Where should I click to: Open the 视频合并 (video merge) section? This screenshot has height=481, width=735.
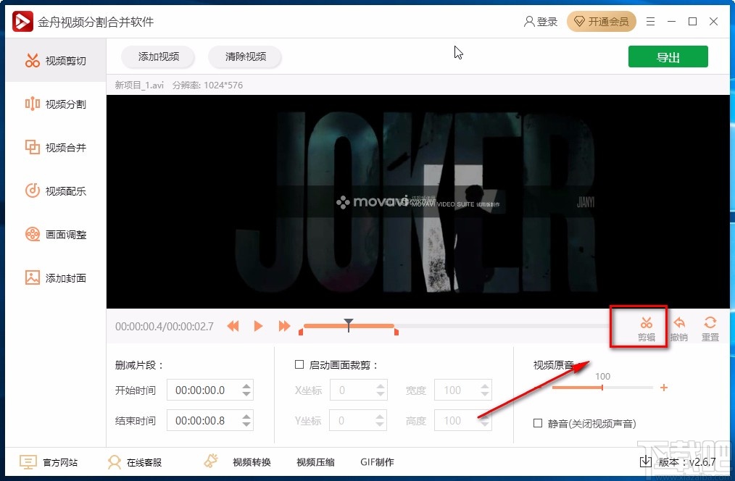click(x=56, y=148)
